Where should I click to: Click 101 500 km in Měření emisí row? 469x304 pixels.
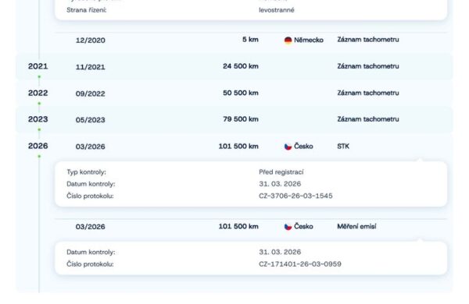[238, 226]
